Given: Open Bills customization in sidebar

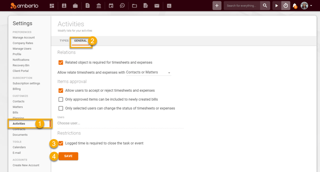Looking at the screenshot, I should (15, 113).
